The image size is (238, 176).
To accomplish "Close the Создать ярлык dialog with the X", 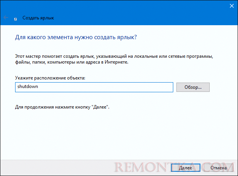I will tap(232, 6).
